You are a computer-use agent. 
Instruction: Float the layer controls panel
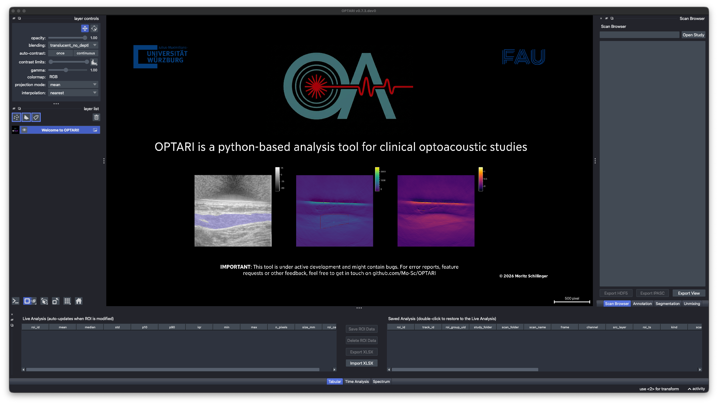click(19, 18)
